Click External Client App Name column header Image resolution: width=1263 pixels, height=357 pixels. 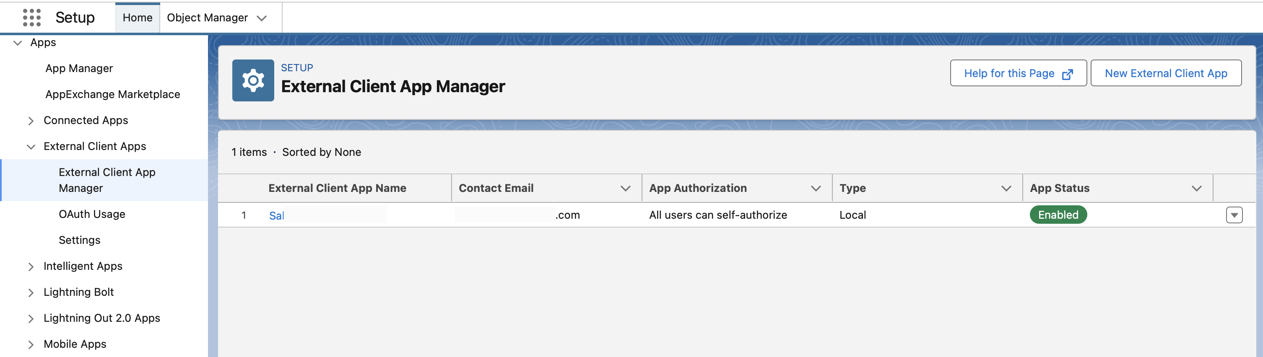click(x=337, y=188)
